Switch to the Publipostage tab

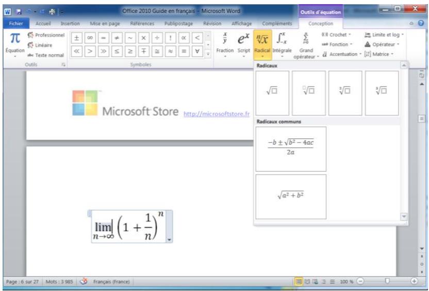[178, 24]
